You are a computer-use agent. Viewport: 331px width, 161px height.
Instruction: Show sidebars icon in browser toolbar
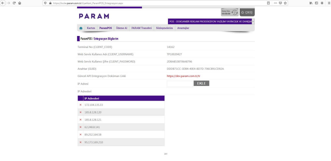pyautogui.click(x=316, y=3)
